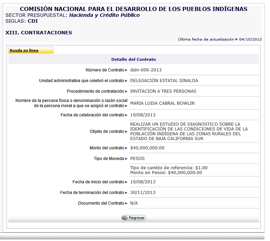This screenshot has width=270, height=241.
Task: Click the PESOS currency value
Action: point(137,159)
